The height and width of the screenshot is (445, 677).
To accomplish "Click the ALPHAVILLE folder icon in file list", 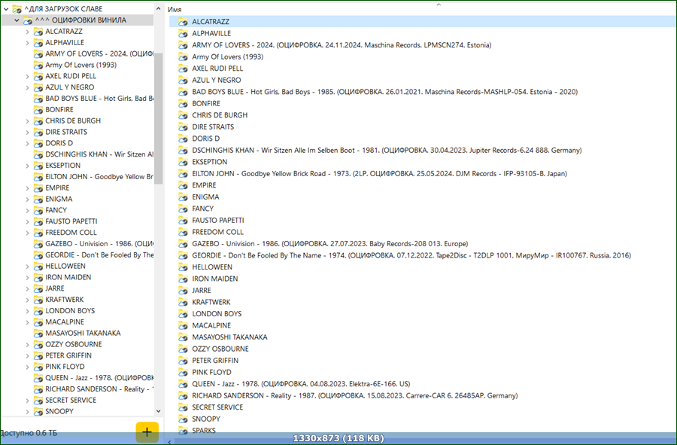I will [x=183, y=33].
